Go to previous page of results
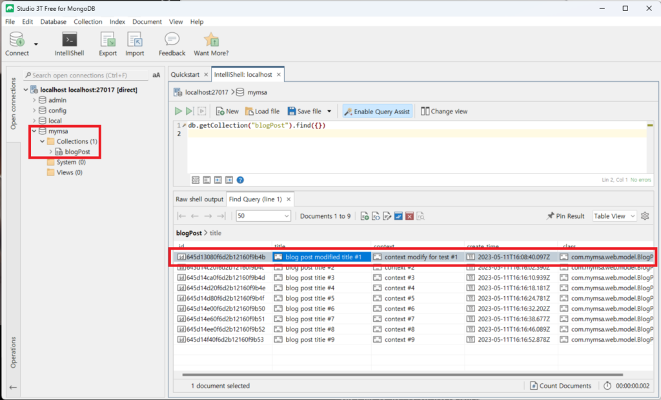Screen dimensions: 661x400 point(195,216)
